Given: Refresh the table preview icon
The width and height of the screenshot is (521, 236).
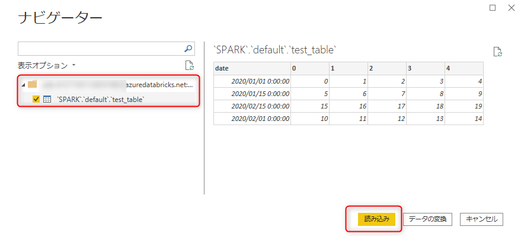Looking at the screenshot, I should pos(497,52).
